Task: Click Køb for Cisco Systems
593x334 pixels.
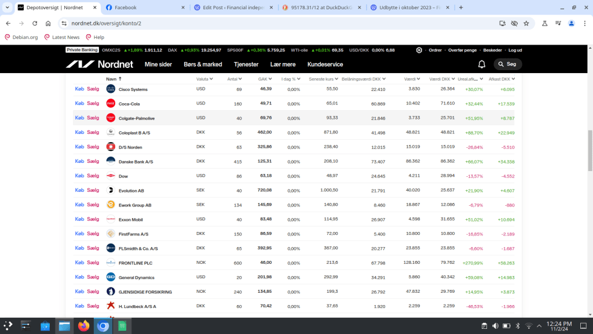Action: point(79,89)
